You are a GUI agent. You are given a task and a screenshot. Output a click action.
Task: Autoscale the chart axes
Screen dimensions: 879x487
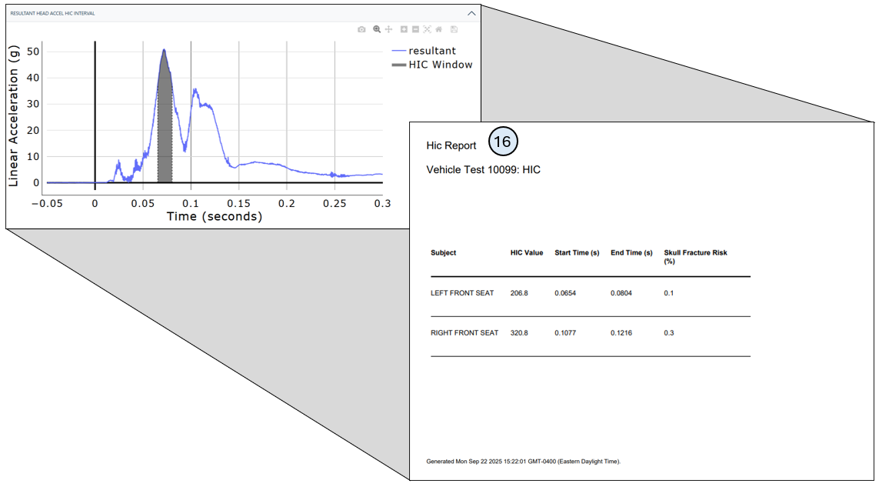pos(428,29)
